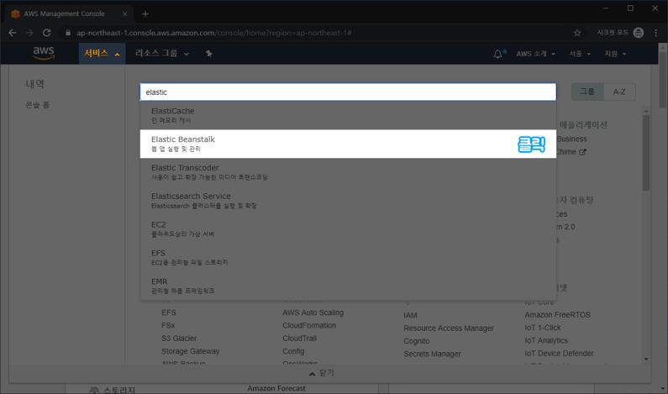Viewport: 668px width, 394px height.
Task: Open CloudTrail service link
Action: pos(299,339)
